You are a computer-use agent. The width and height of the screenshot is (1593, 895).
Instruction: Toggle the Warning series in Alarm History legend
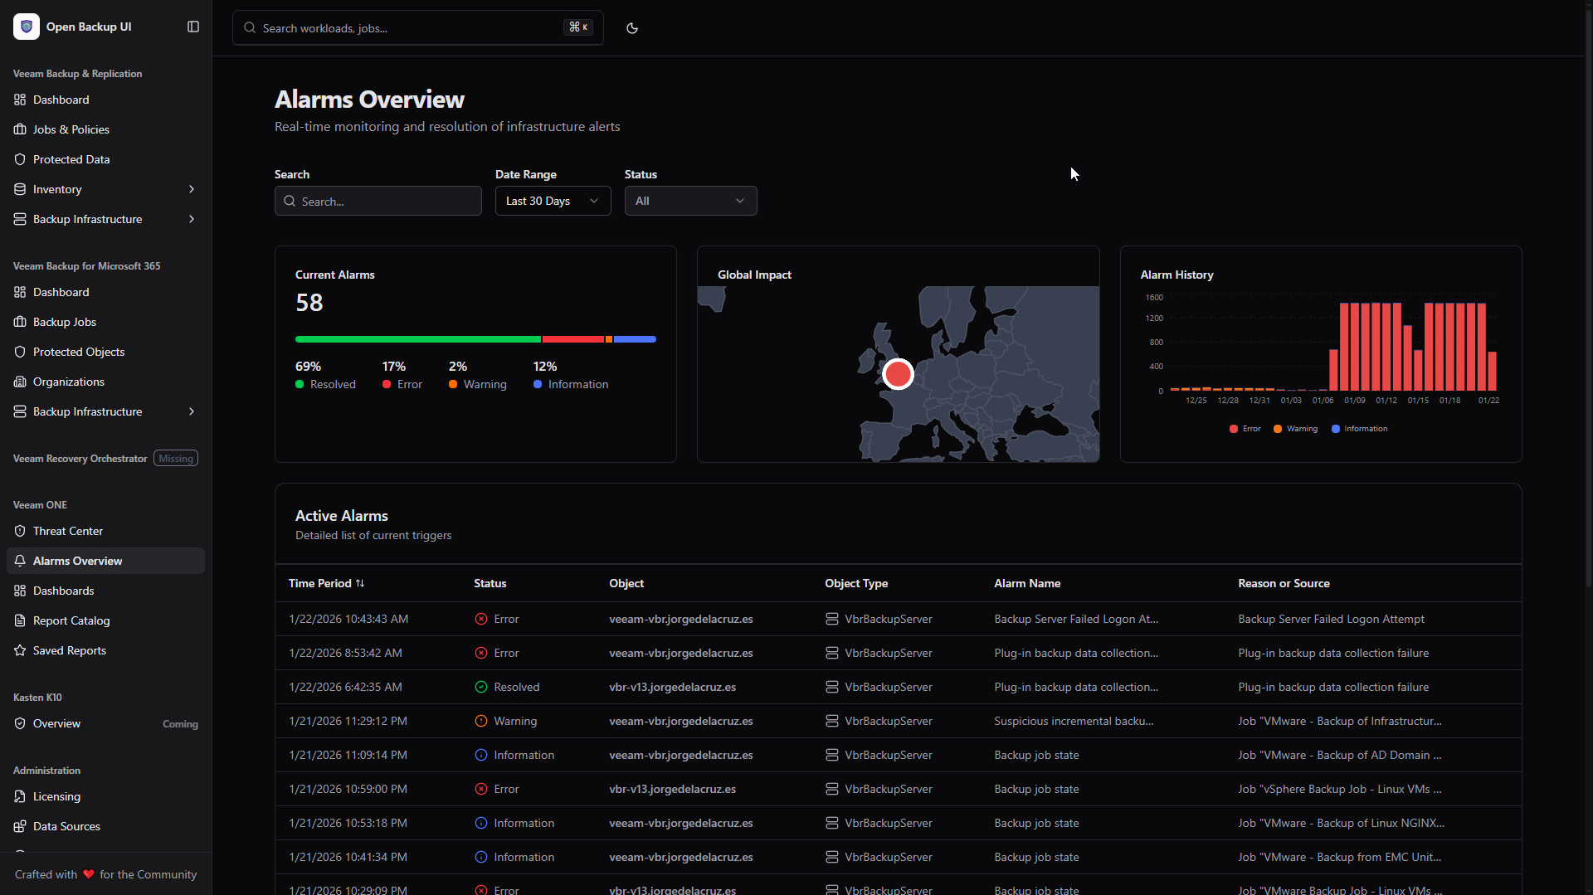[1294, 429]
